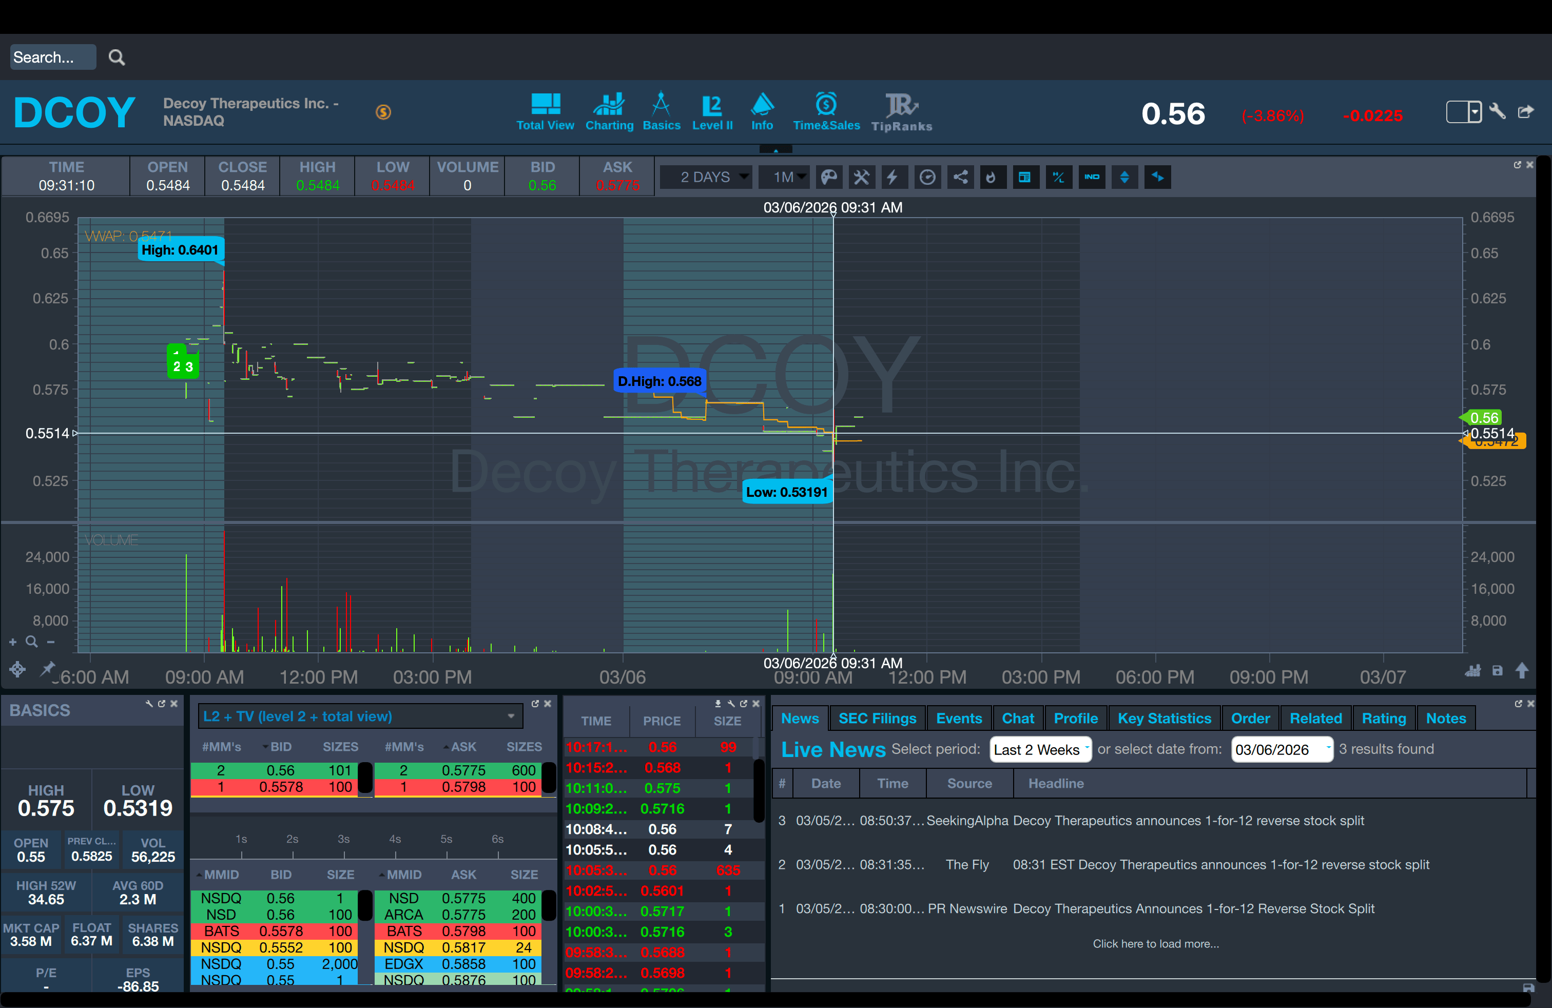Open the Charting view icon
This screenshot has height=1008, width=1552.
tap(609, 111)
